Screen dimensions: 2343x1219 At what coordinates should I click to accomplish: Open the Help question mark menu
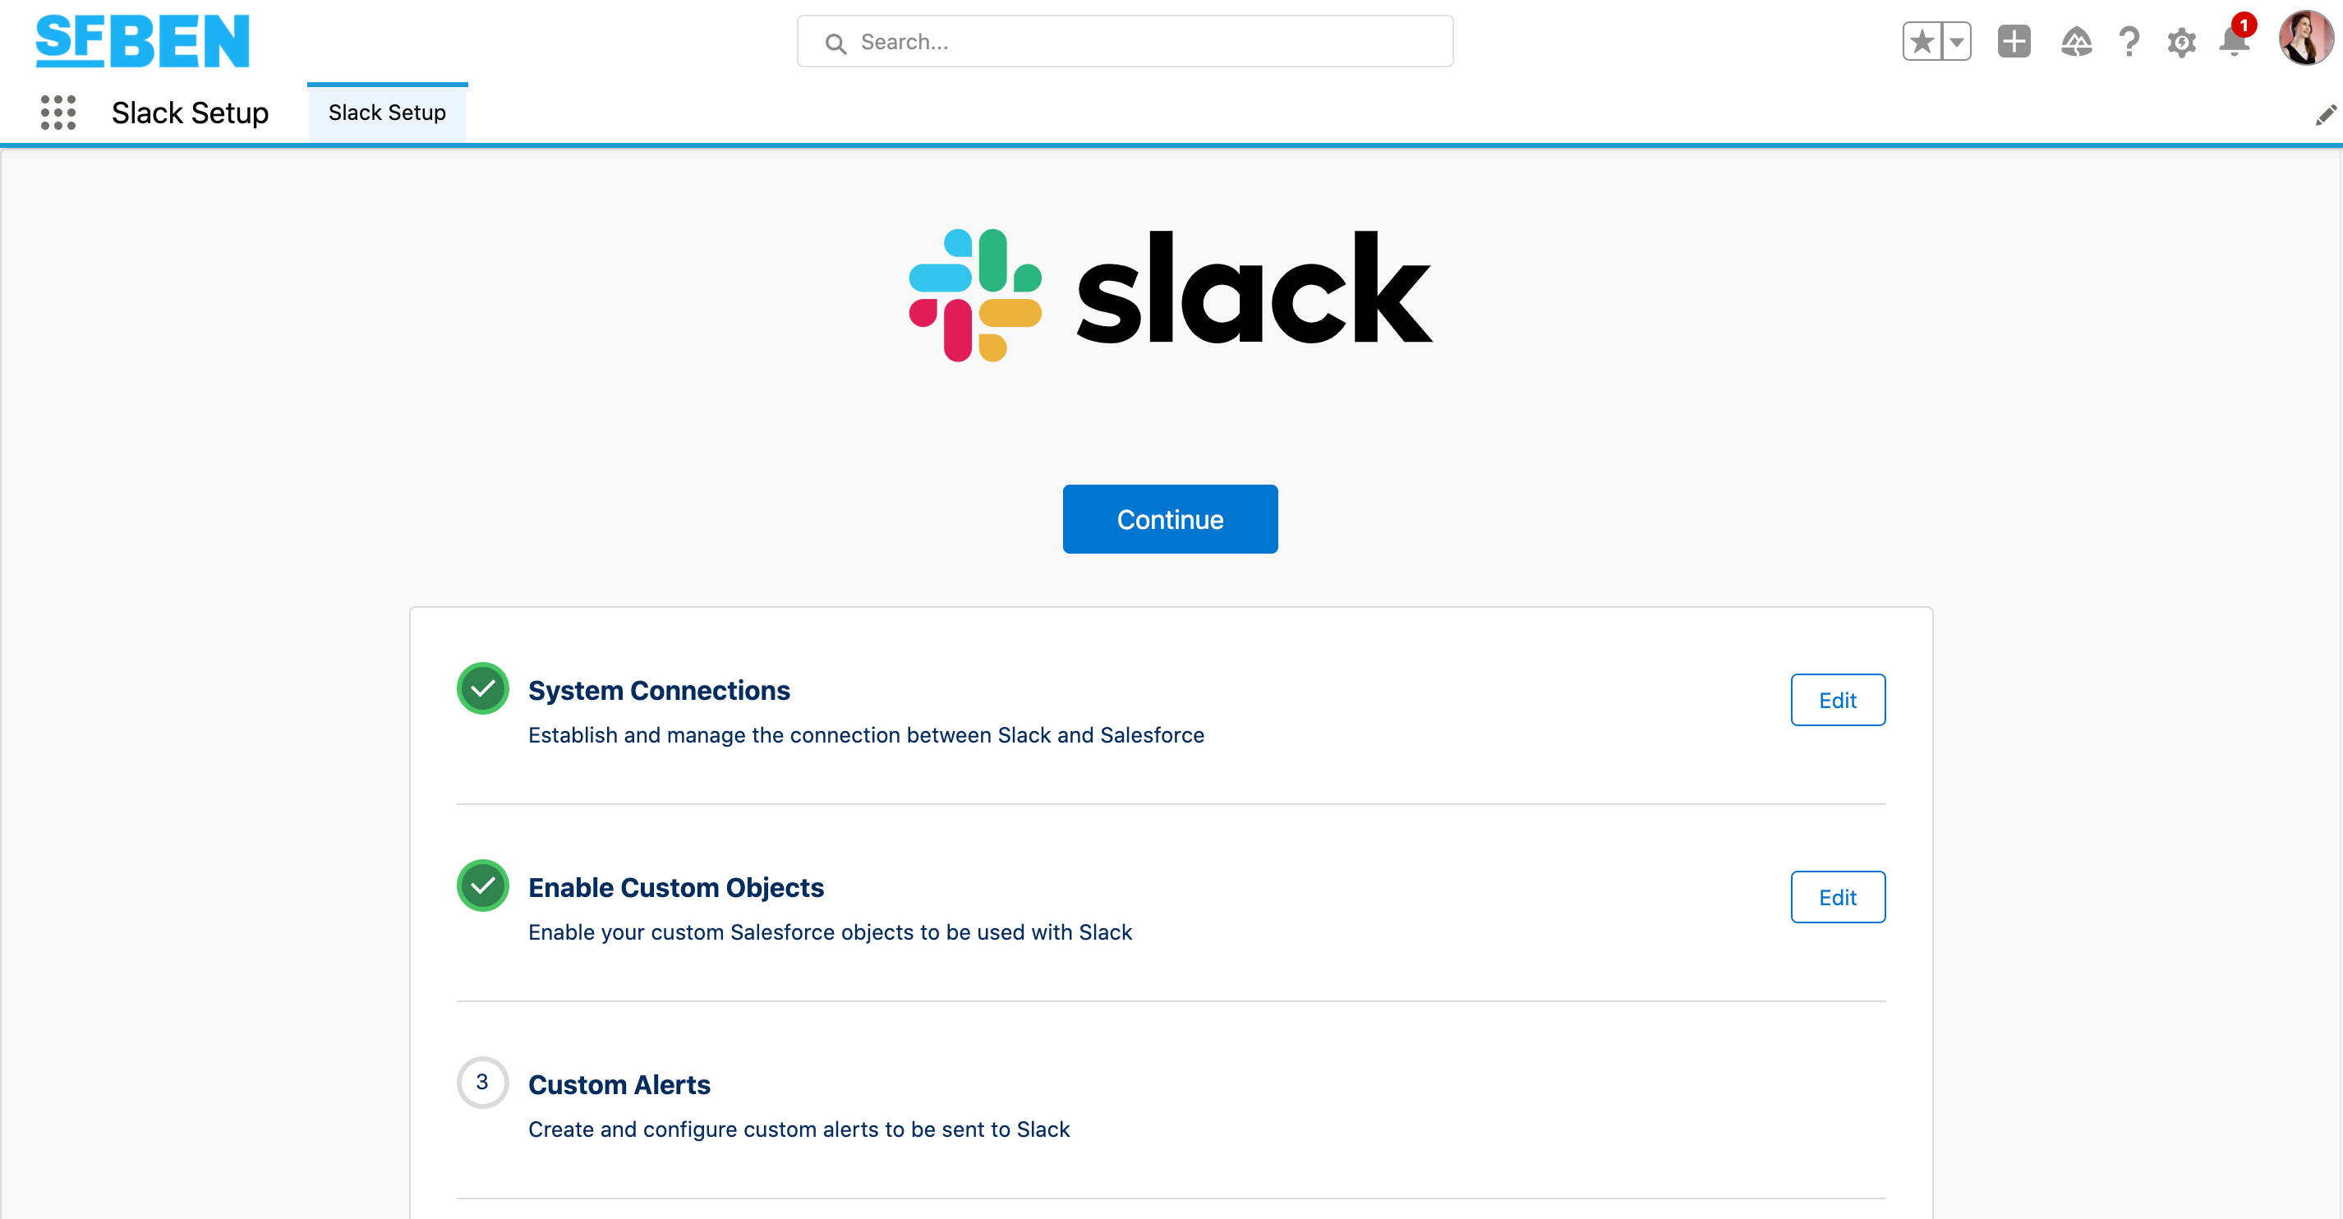(2129, 42)
